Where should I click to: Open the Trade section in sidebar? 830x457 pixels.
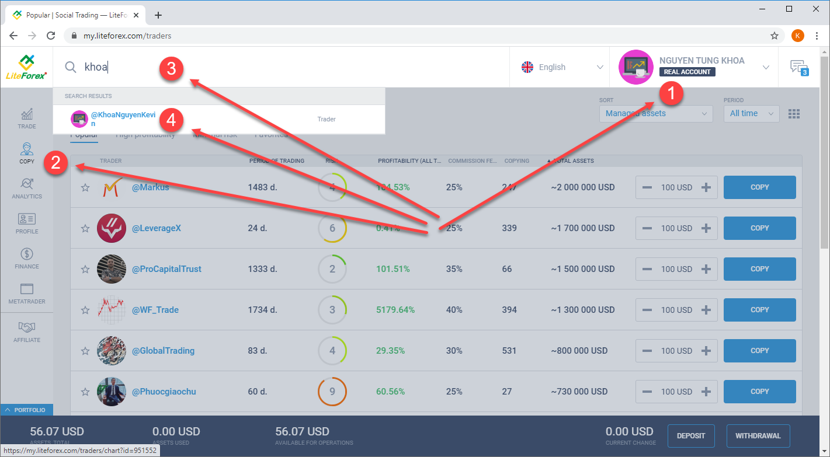point(26,117)
